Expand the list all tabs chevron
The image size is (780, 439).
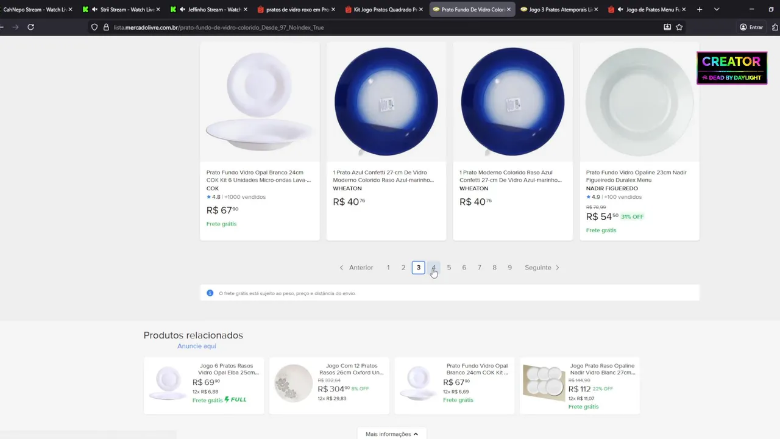click(x=717, y=9)
